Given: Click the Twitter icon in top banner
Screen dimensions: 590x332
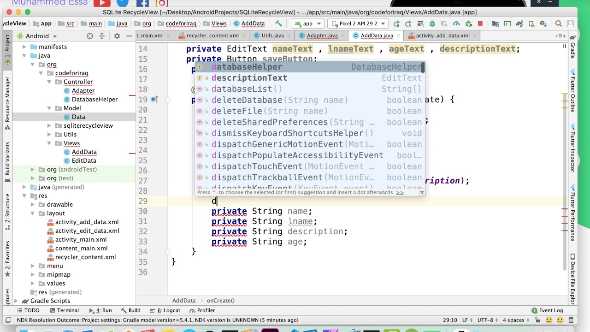Looking at the screenshot, I should coord(122,3).
